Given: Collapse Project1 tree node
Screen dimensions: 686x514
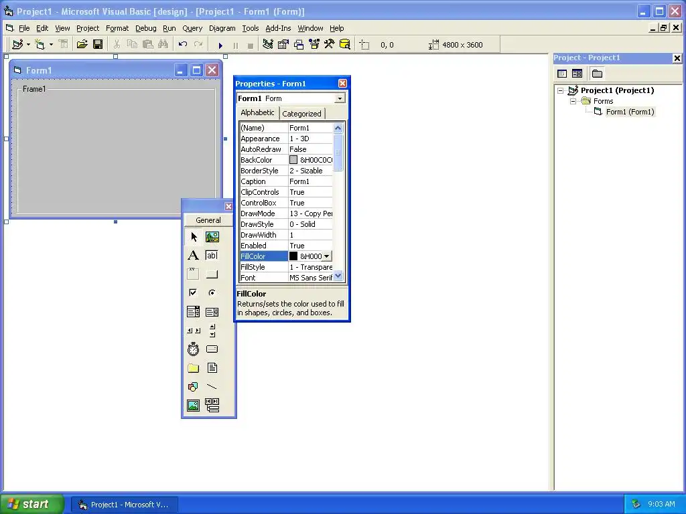Looking at the screenshot, I should [561, 90].
